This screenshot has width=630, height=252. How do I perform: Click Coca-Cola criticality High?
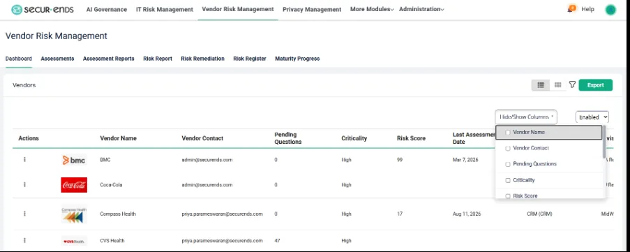346,185
